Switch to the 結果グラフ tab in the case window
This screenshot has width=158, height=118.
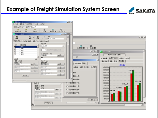point(36,41)
